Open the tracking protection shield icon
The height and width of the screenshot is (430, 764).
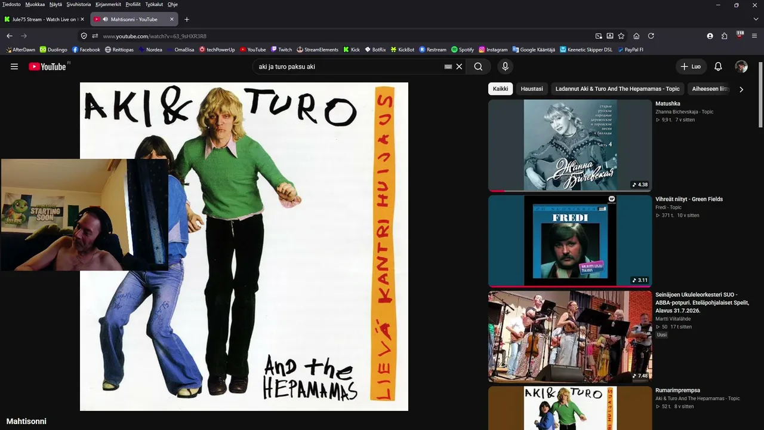84,36
